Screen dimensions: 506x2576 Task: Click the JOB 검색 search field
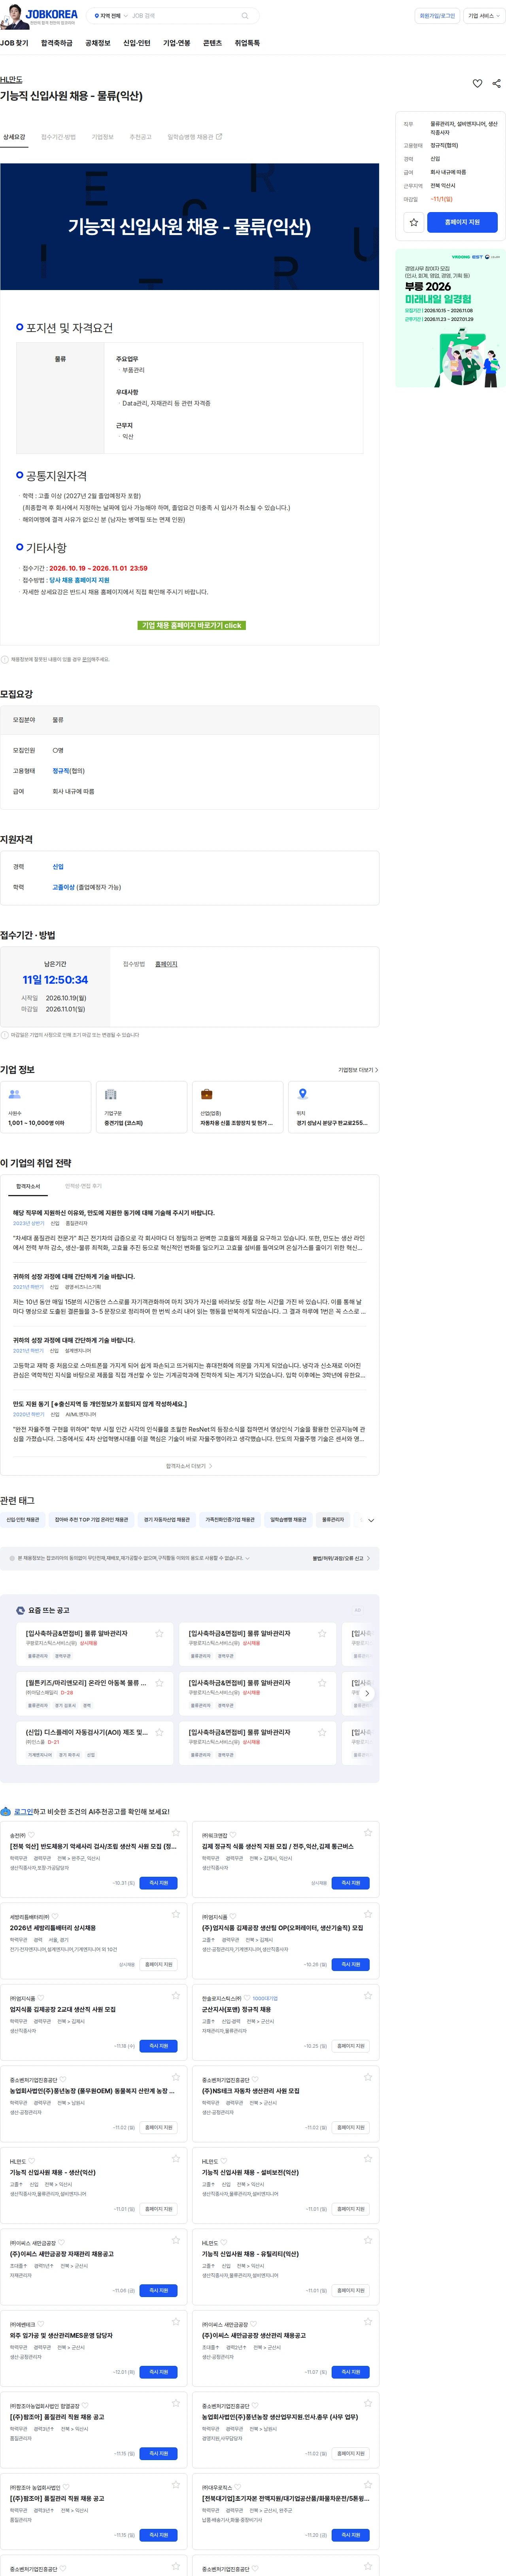click(x=184, y=16)
